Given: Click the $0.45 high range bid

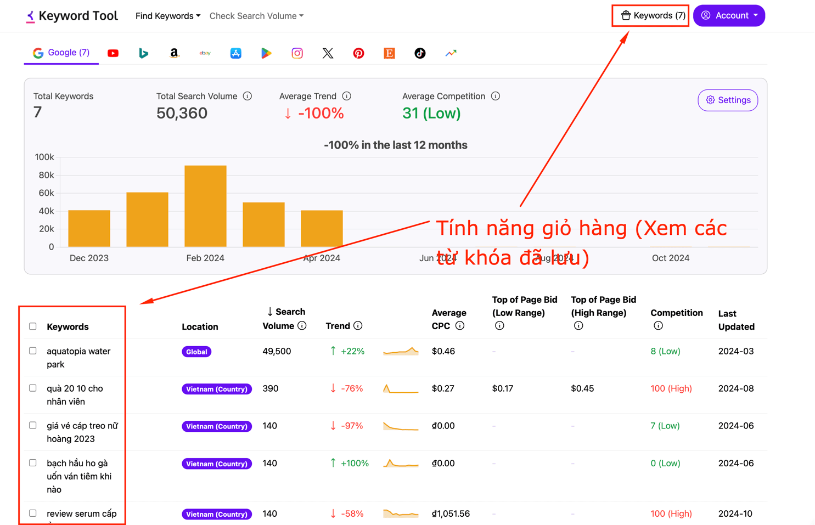Looking at the screenshot, I should [x=582, y=388].
